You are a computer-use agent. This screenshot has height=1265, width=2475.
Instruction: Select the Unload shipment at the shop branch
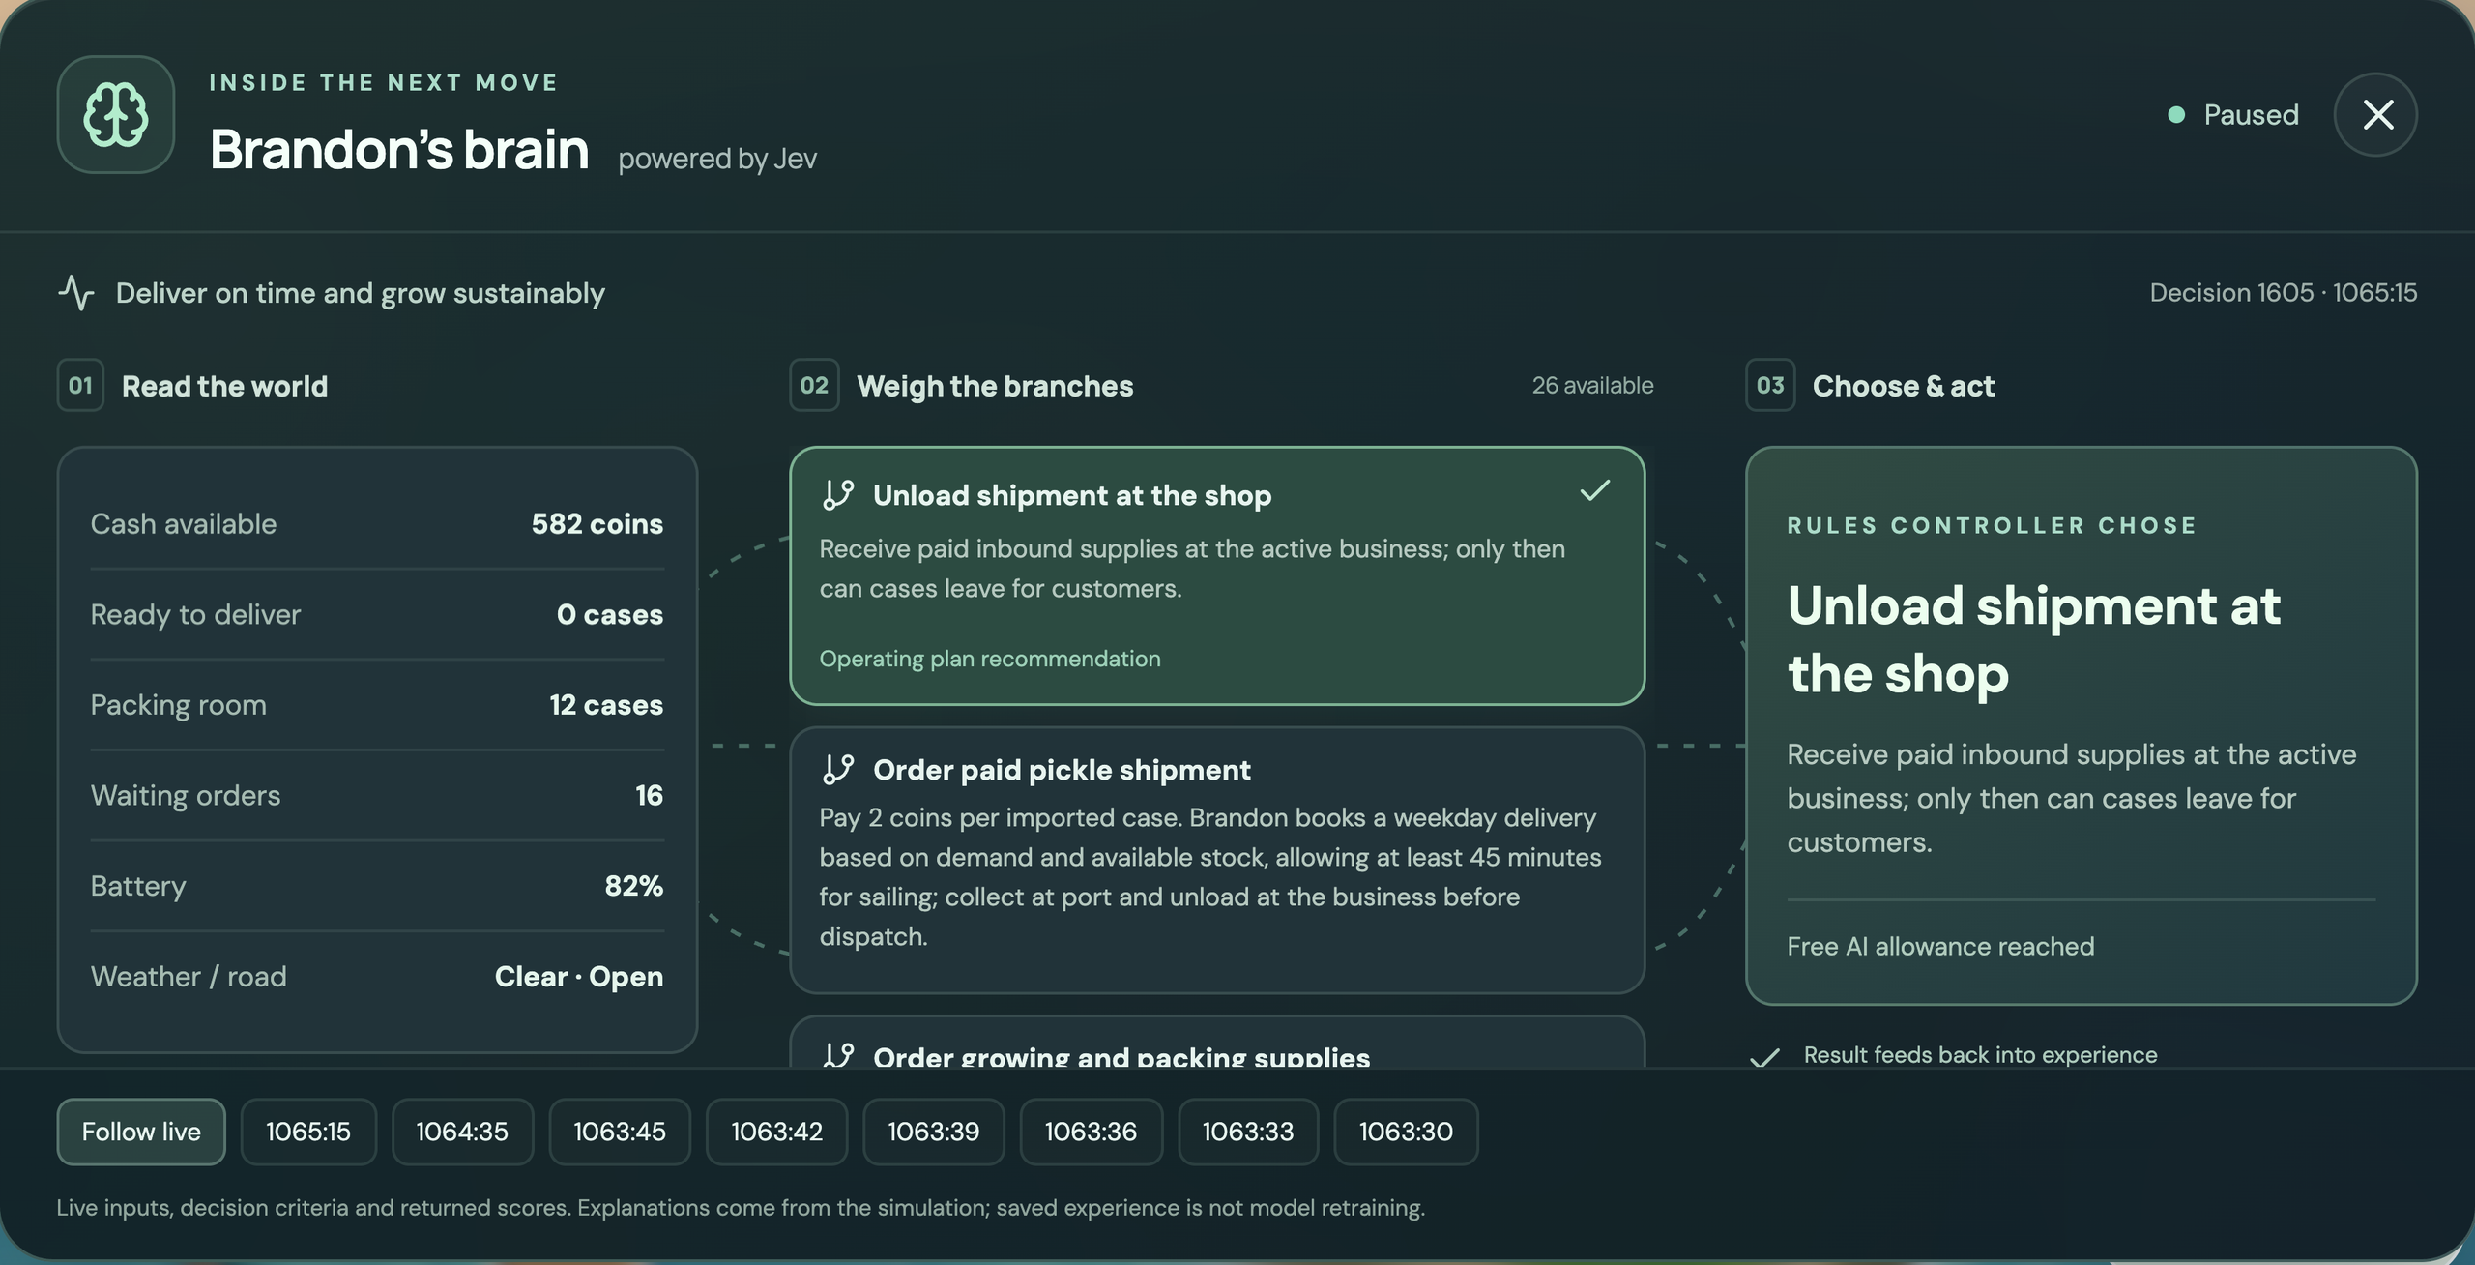pyautogui.click(x=1217, y=575)
